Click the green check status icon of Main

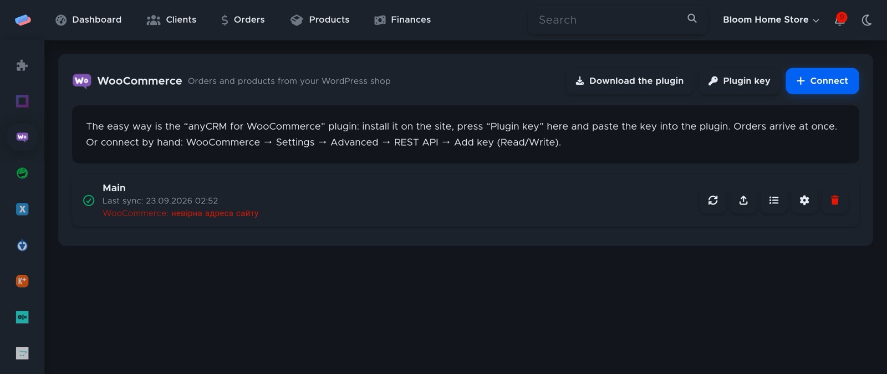point(89,201)
